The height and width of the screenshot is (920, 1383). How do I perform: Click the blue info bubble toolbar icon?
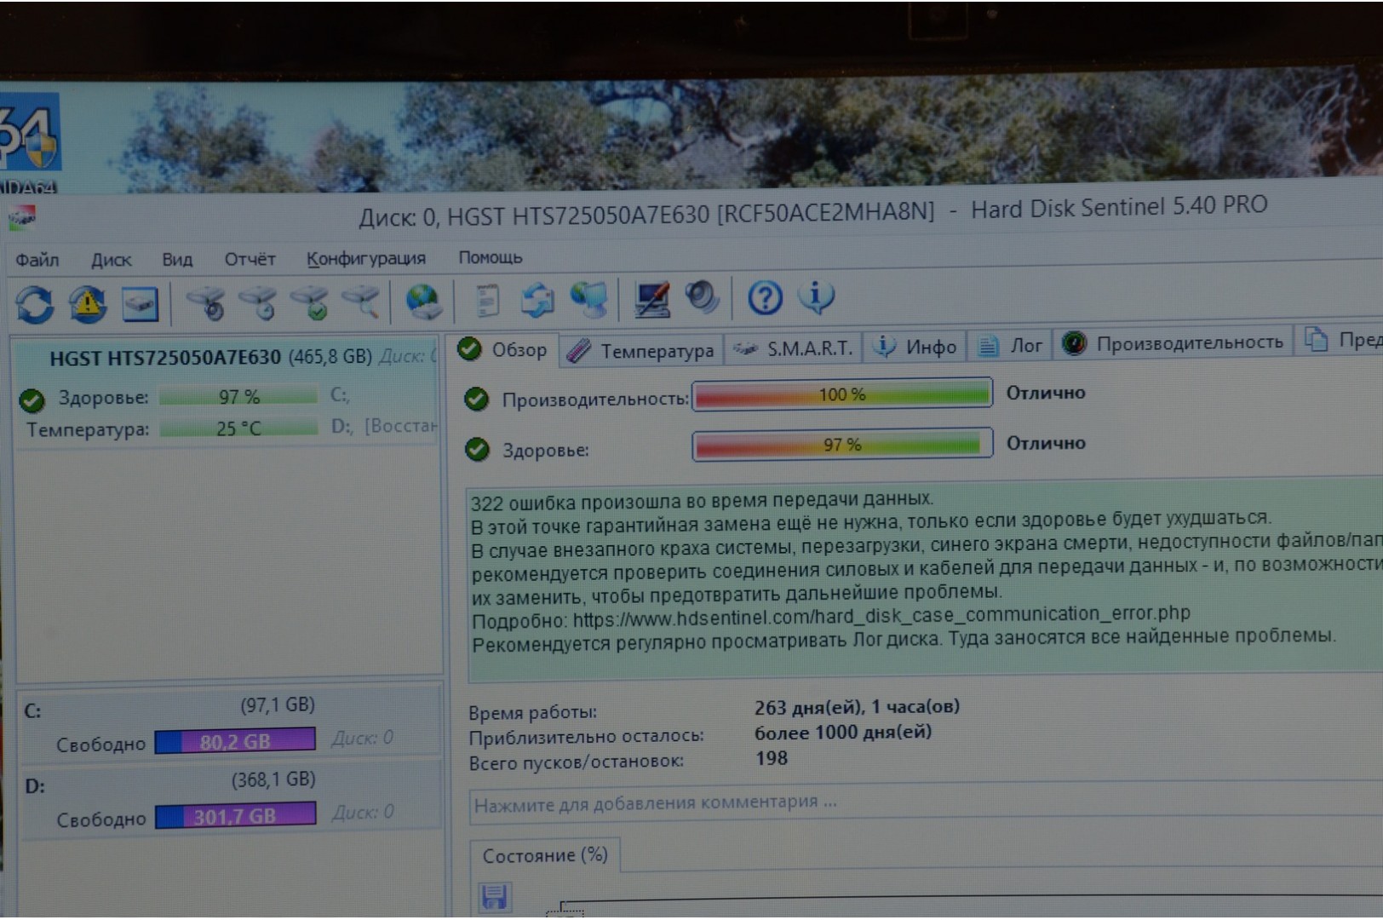[816, 296]
